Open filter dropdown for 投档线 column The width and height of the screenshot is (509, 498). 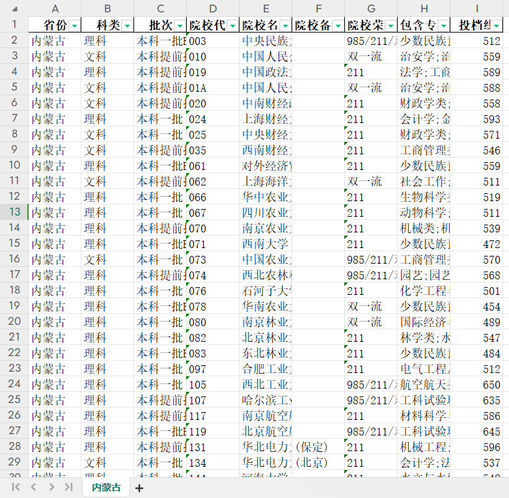tap(497, 25)
